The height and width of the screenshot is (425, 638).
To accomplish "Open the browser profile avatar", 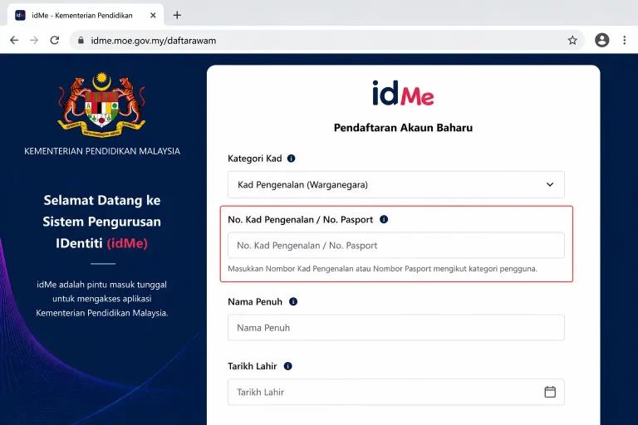I will pyautogui.click(x=601, y=41).
